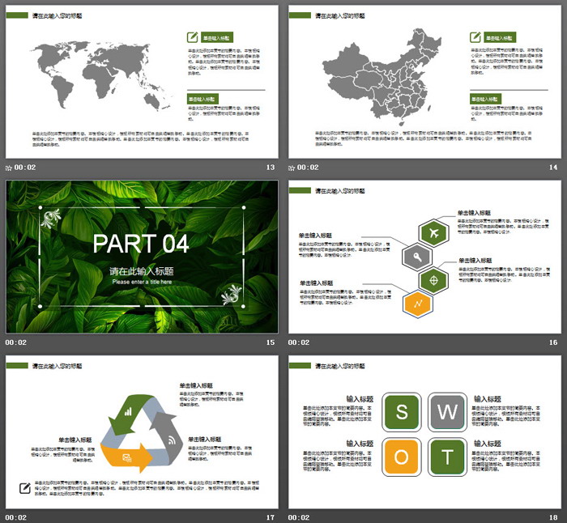Screen dimensions: 567x523
Task: Click the airplane hexagon icon on slide 16
Action: (x=434, y=233)
